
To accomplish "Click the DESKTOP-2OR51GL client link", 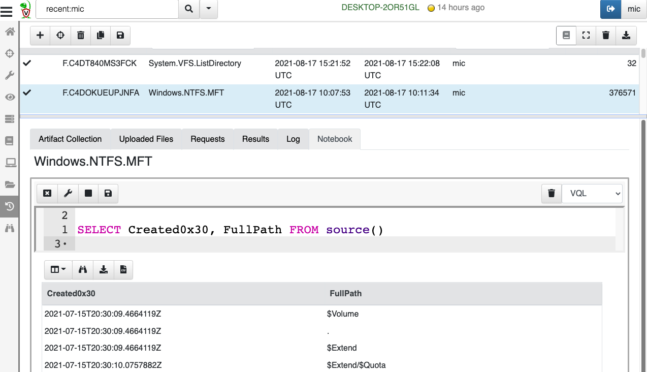I will tap(380, 8).
